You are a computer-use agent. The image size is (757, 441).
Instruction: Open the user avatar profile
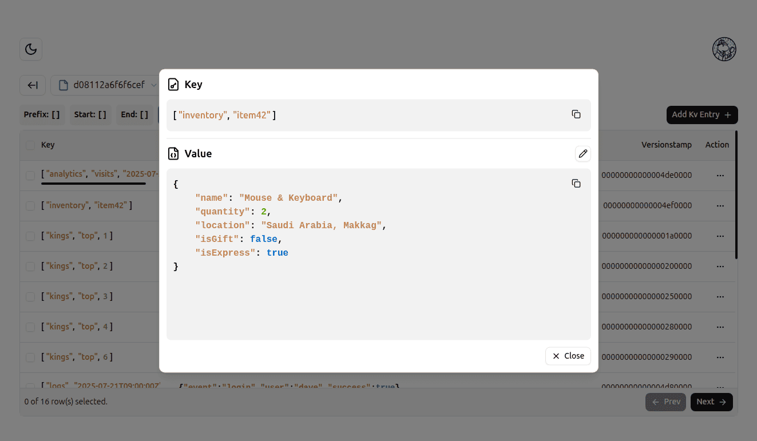[x=724, y=49]
